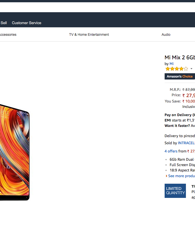Screen dimensions: 195x249
Task: Click the orange chevron beside See more
Action: 166,176
